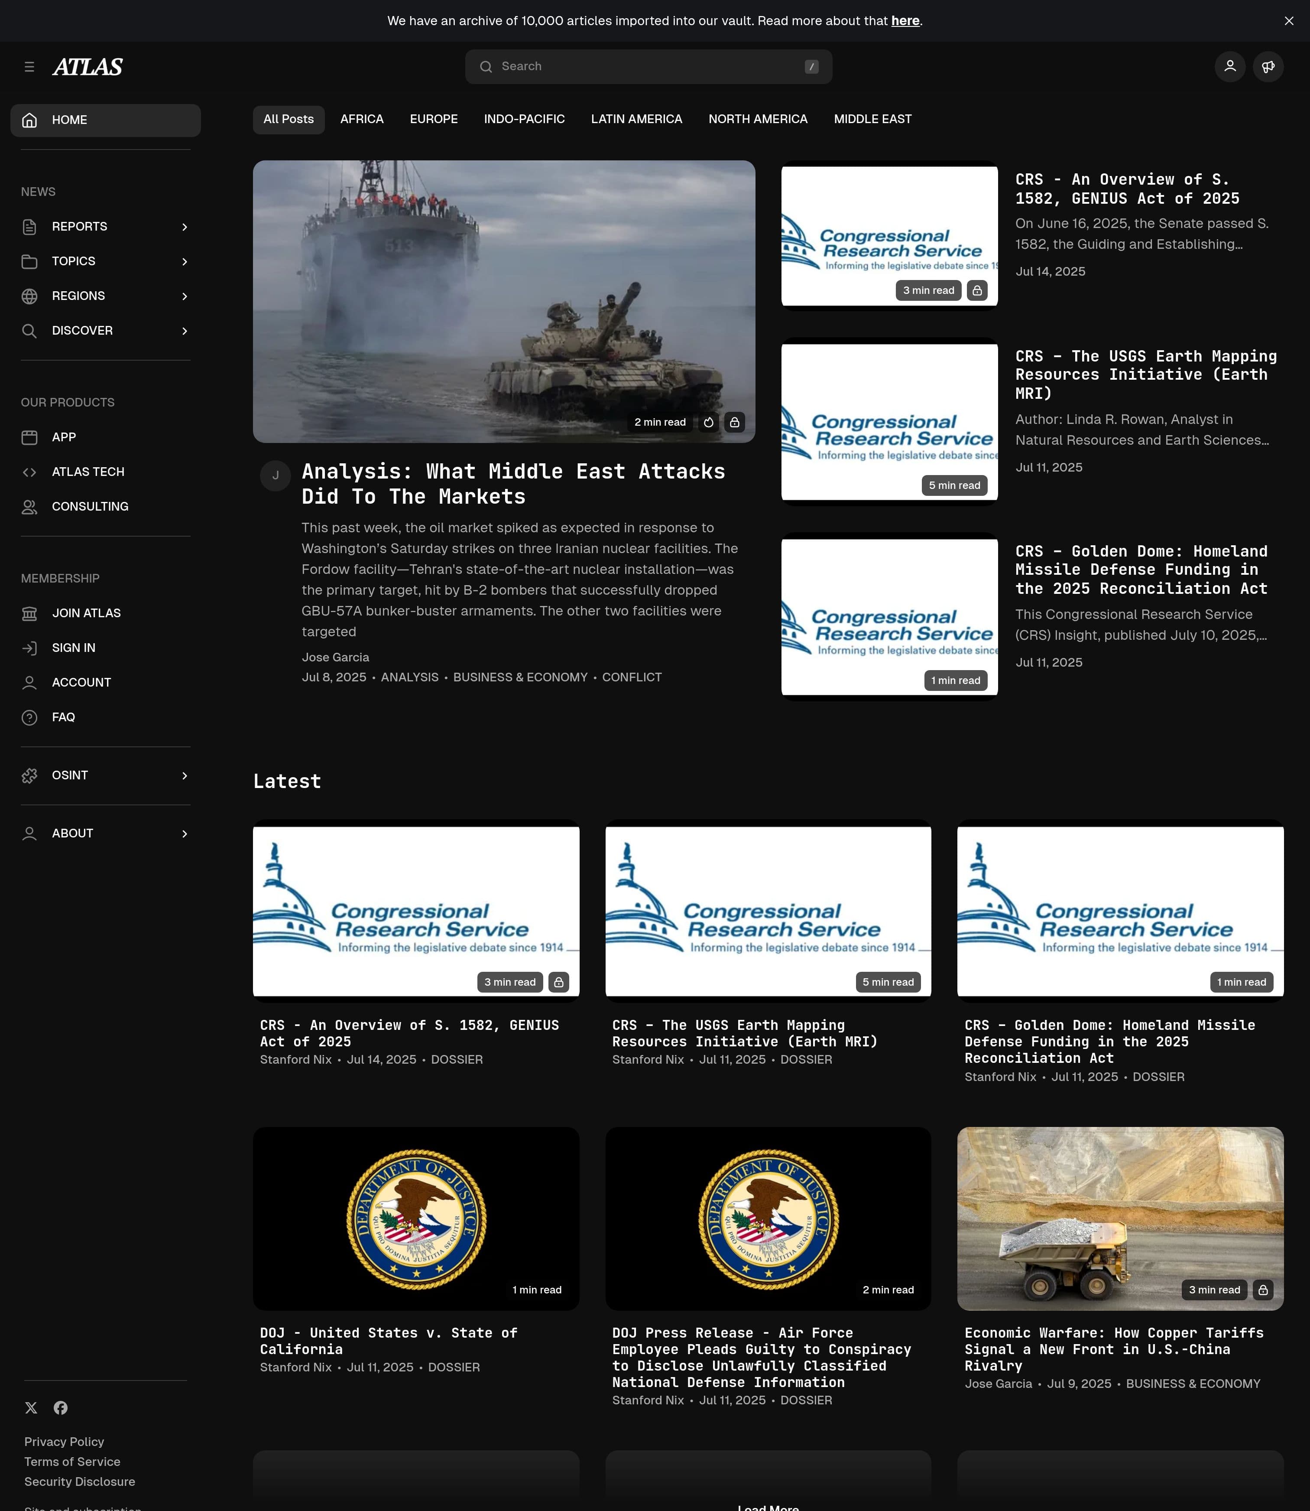Open BUSINESS & ECONOMY tag on featured article
1310x1511 pixels.
pos(521,677)
